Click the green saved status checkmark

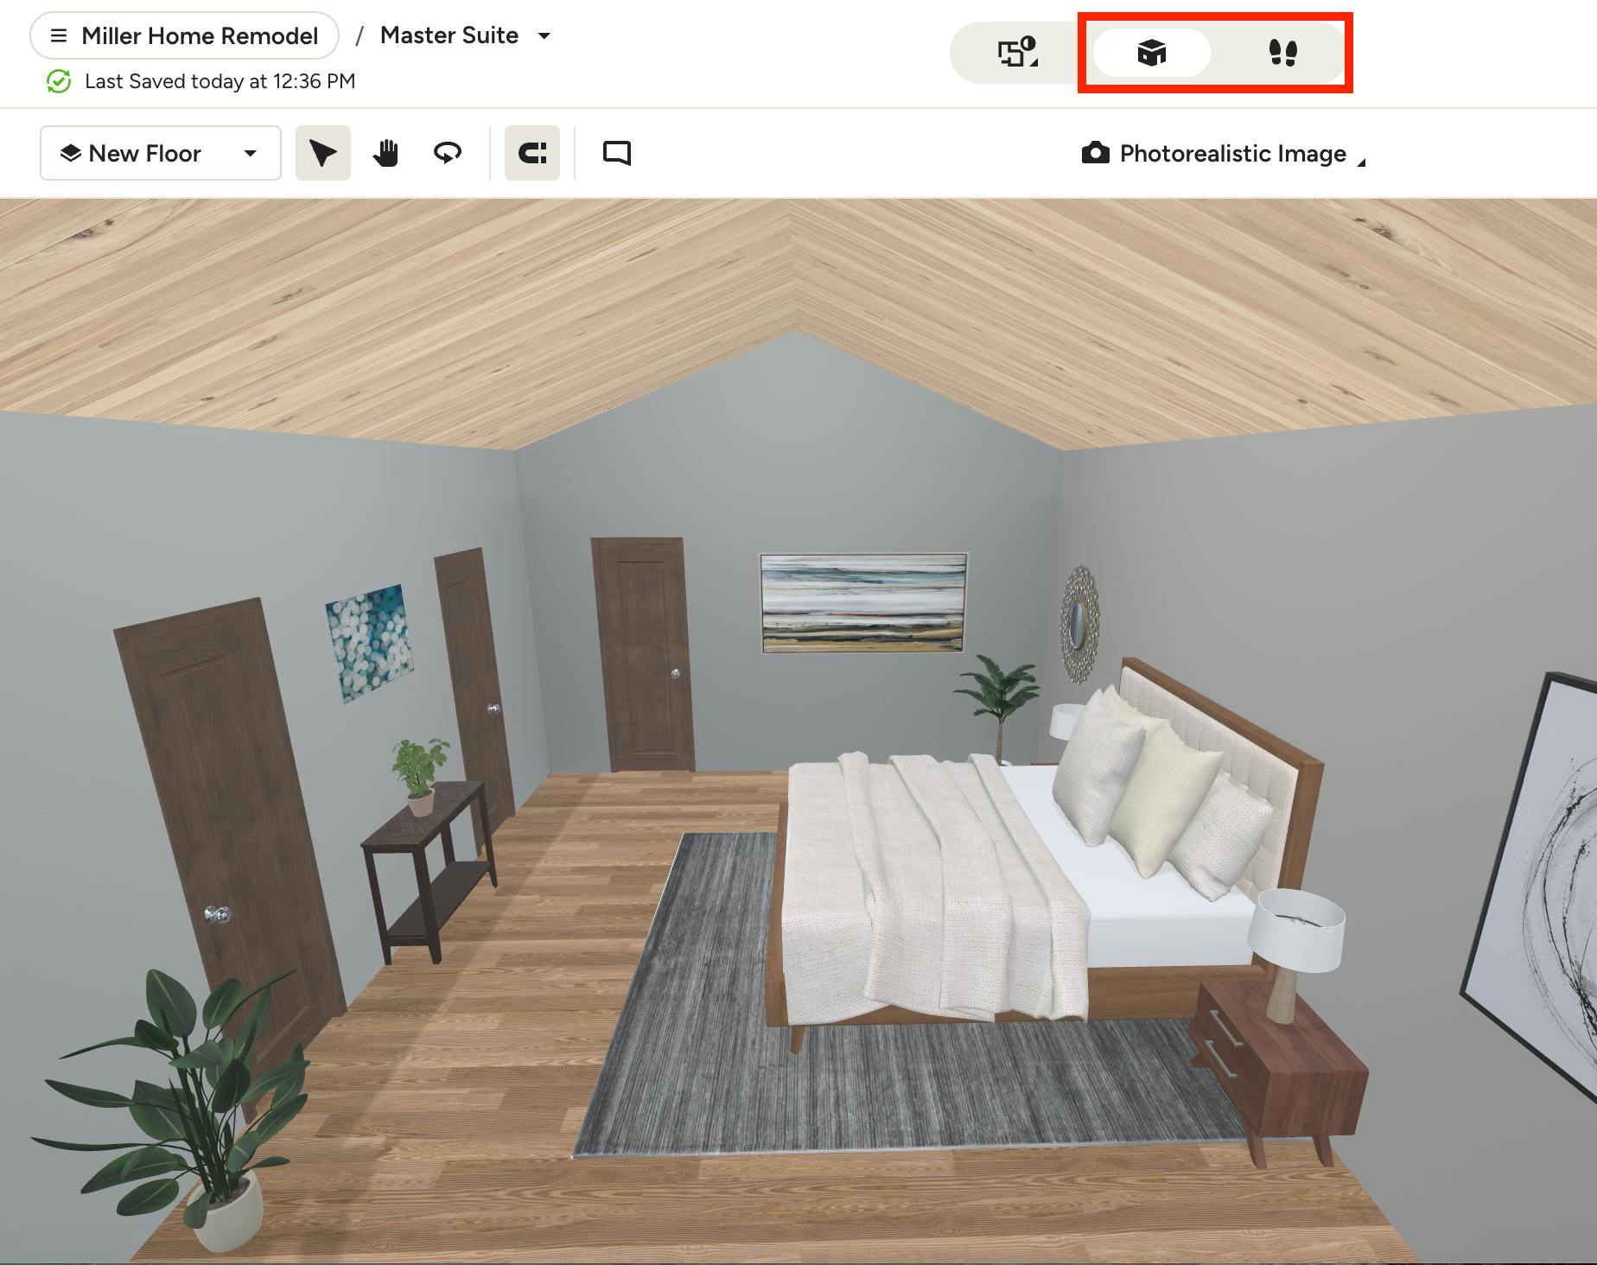pos(59,81)
